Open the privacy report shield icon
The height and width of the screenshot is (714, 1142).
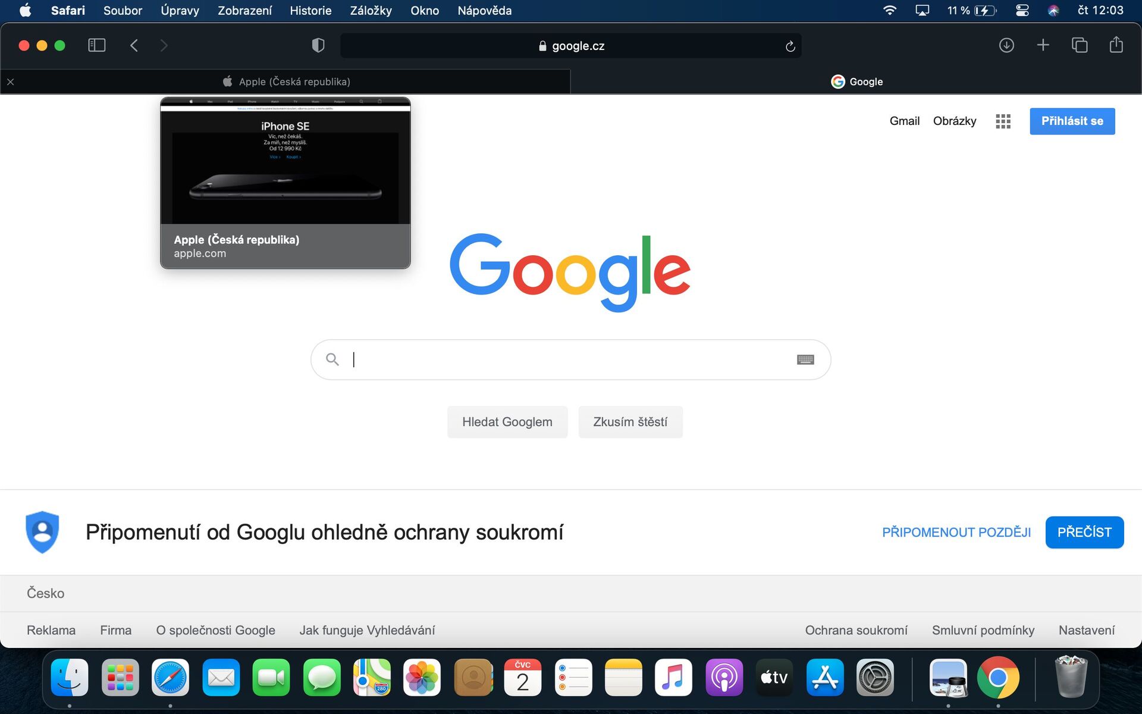click(318, 45)
